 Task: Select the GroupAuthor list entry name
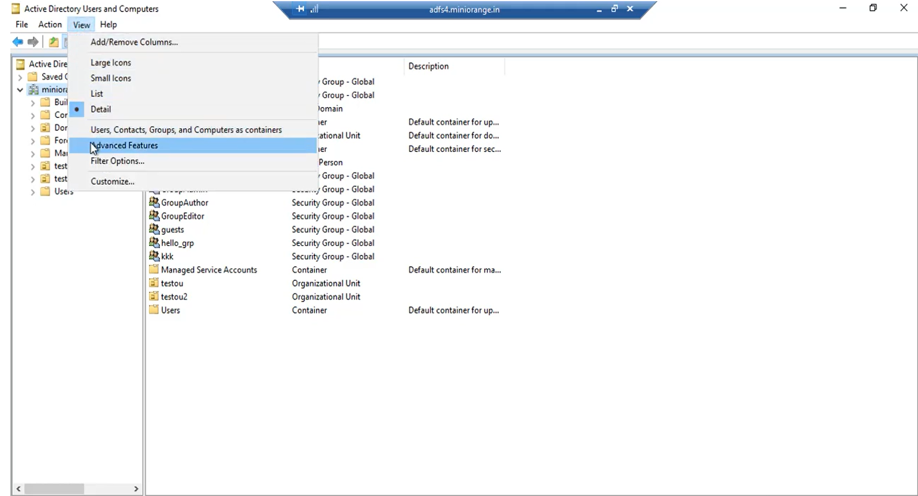coord(185,203)
